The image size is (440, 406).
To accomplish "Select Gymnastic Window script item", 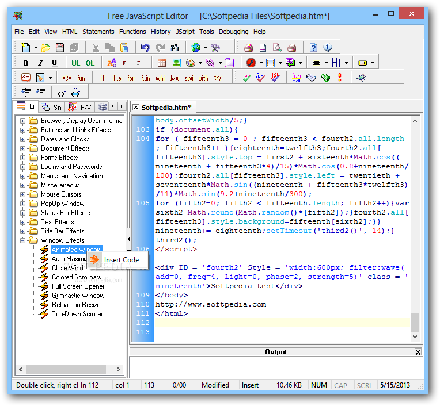I will coord(78,296).
